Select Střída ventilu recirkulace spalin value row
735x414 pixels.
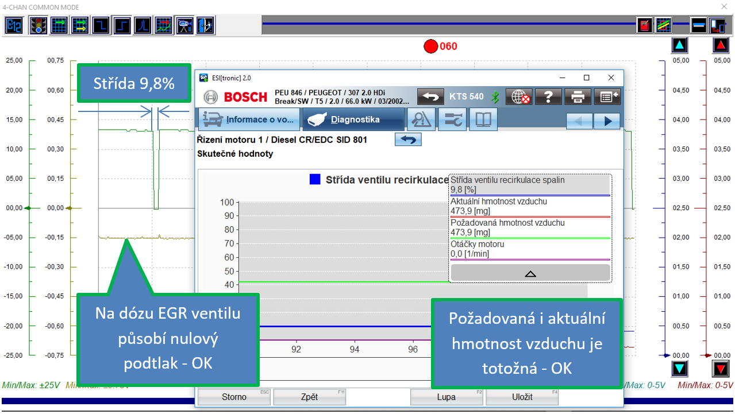point(530,185)
